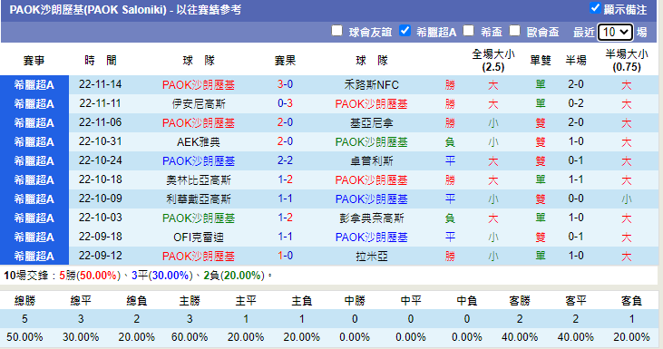The image size is (663, 349).
Task: Click half-time score 1-1 in 奧林比亞高斯 row
Action: pos(576,179)
